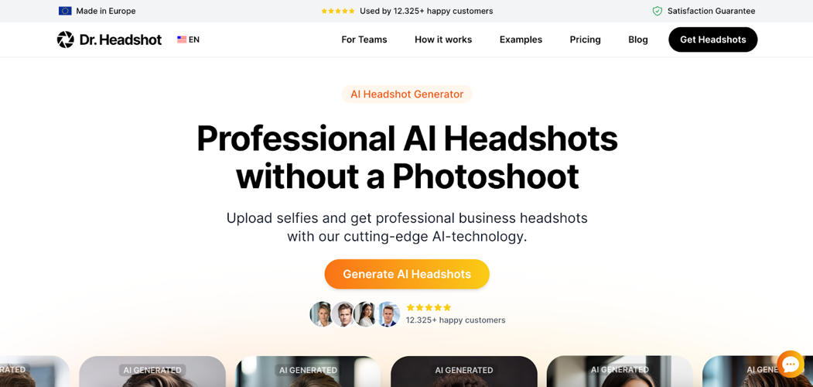
Task: Open the orange chat support bubble
Action: [x=791, y=365]
